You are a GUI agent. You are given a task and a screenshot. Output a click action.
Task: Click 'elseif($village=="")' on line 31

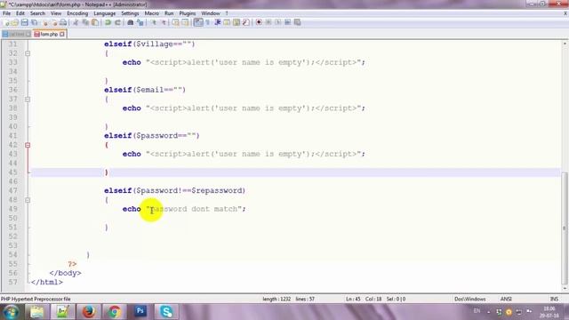(149, 44)
